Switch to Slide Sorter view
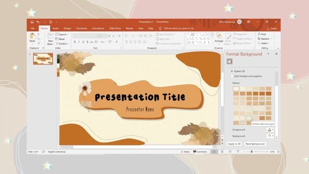This screenshot has height=174, width=309. click(x=222, y=152)
